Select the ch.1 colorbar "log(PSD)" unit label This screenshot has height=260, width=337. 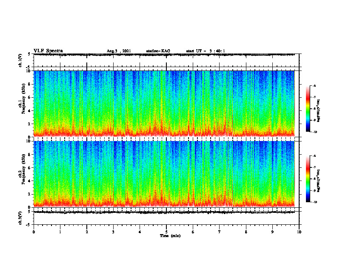319,111
